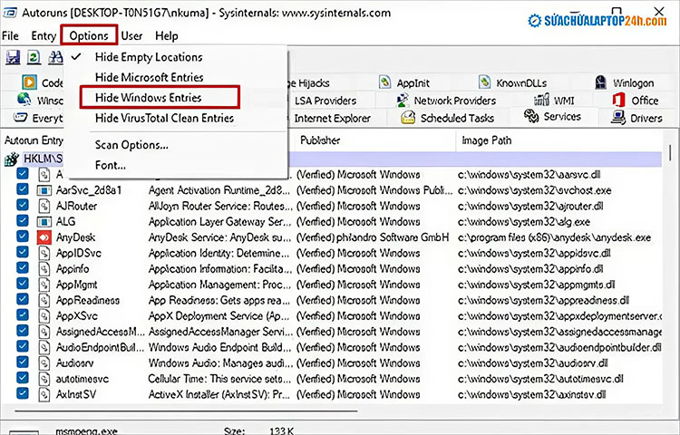
Task: Open the Entry menu
Action: pyautogui.click(x=44, y=36)
